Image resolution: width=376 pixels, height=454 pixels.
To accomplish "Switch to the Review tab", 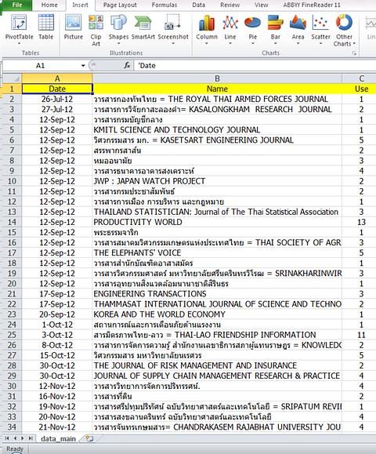I will point(230,5).
